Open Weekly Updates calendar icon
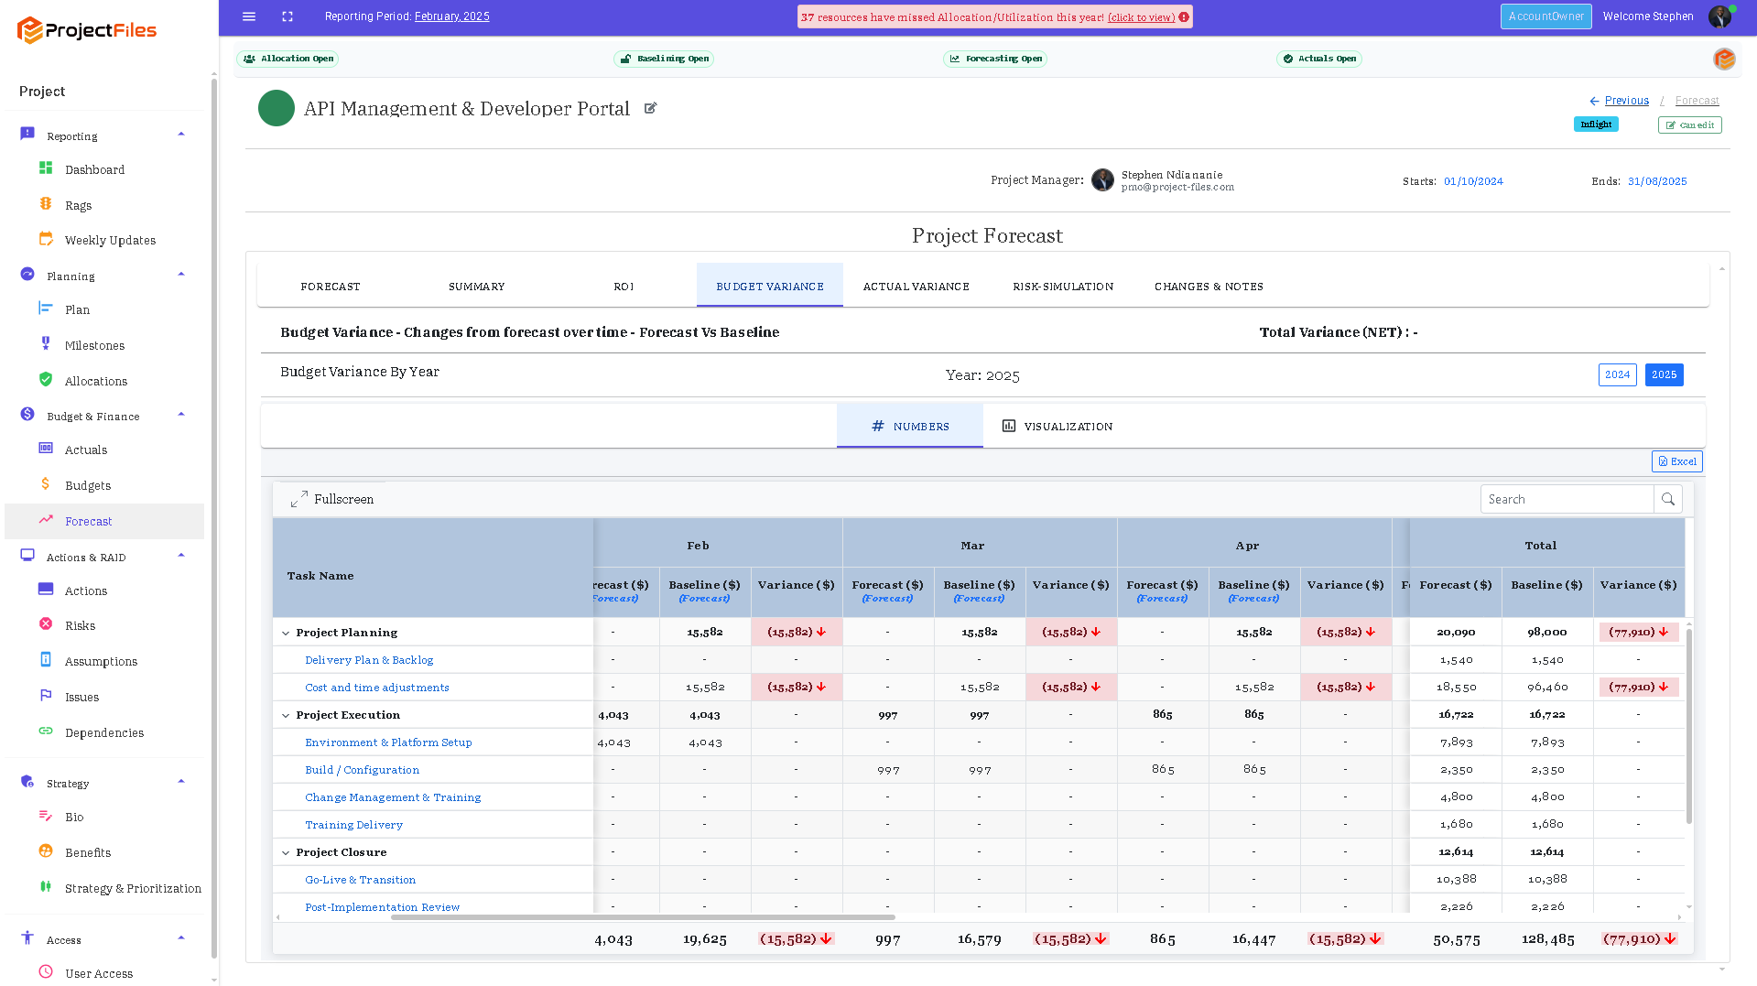The width and height of the screenshot is (1757, 986). pos(46,239)
